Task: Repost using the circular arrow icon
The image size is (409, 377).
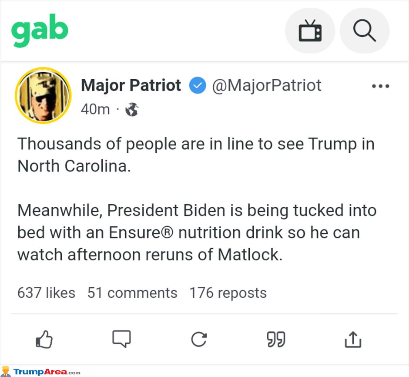Action: point(199,339)
